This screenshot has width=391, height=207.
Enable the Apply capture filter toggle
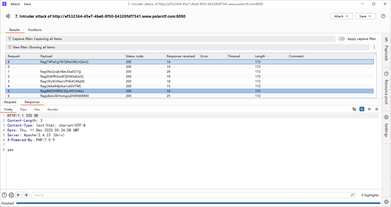coord(341,39)
